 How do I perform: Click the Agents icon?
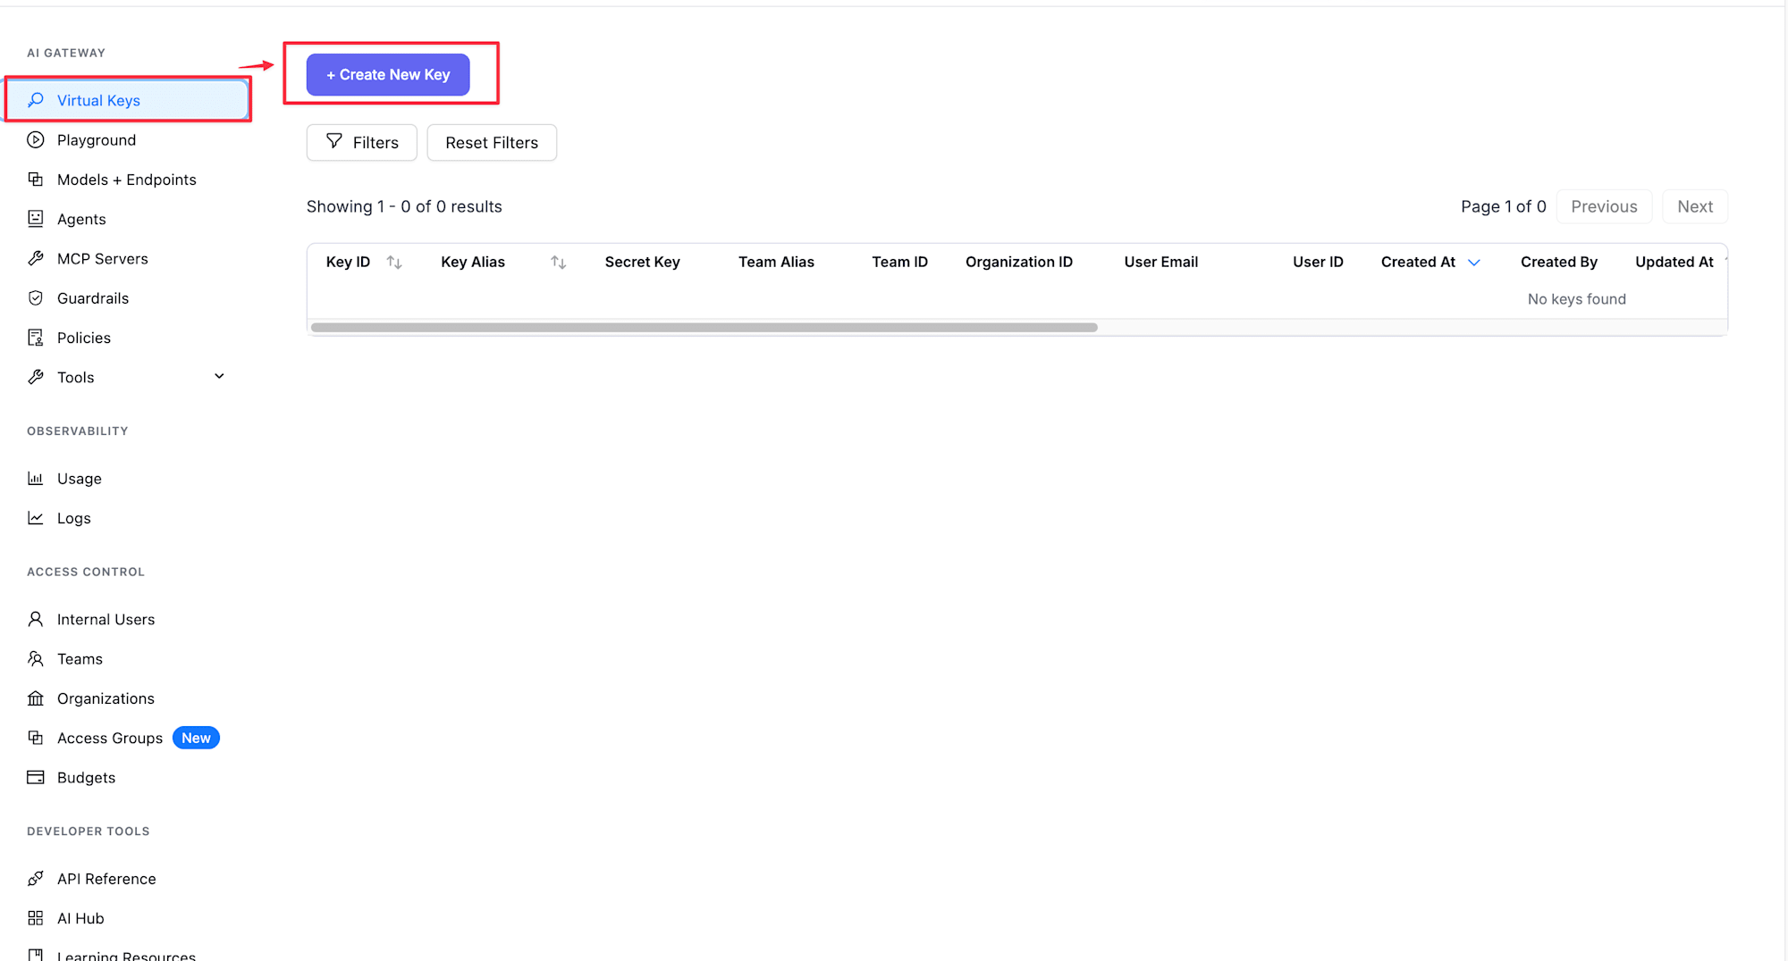tap(36, 219)
